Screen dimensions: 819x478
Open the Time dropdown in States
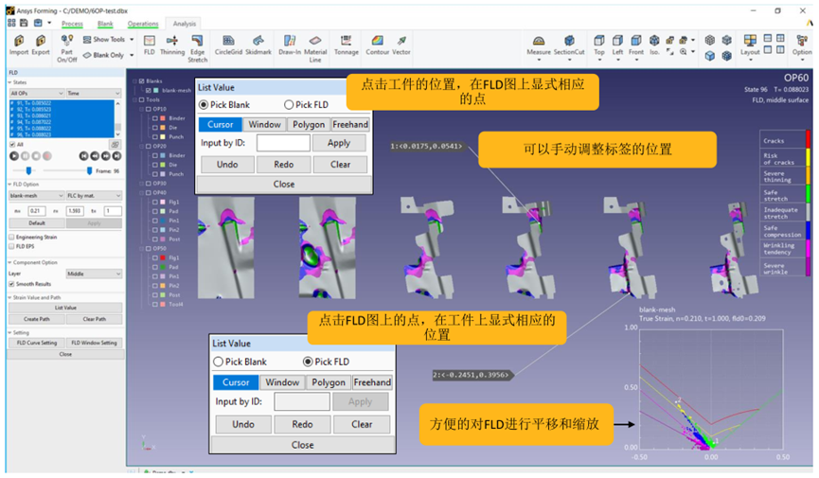point(94,93)
